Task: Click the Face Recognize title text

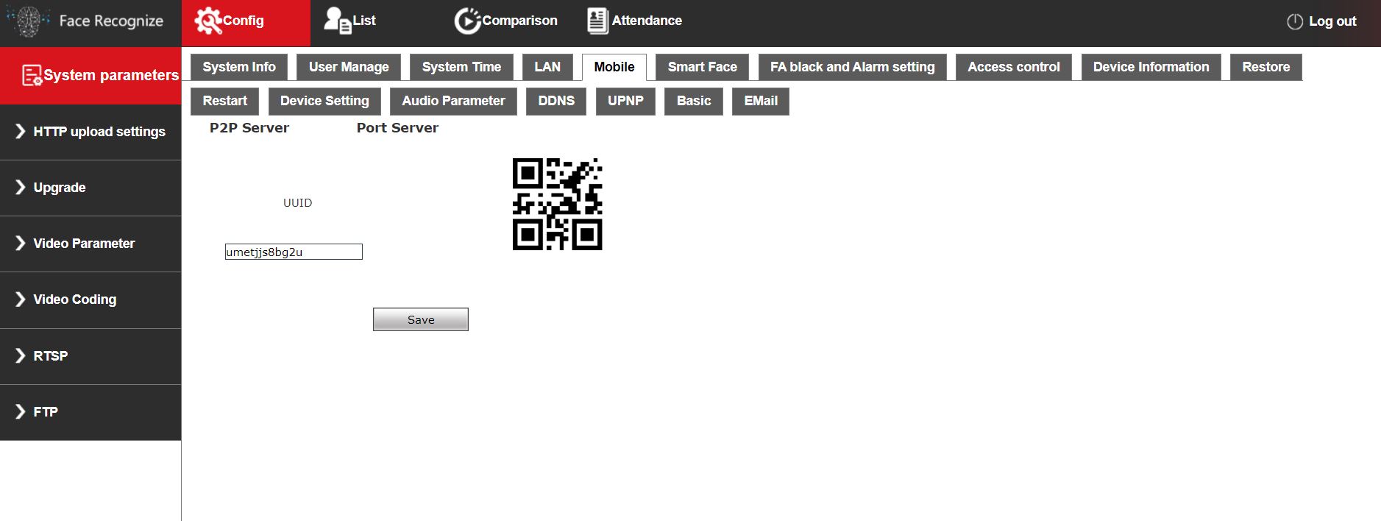Action: (111, 21)
